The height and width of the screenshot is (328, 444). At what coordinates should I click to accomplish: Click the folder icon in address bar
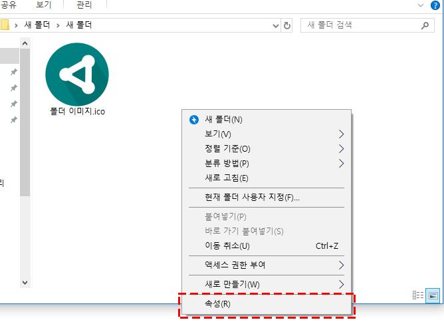coord(5,25)
